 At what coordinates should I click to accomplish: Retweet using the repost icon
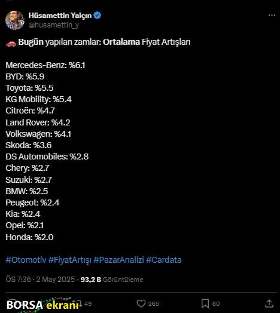pyautogui.click(x=77, y=303)
